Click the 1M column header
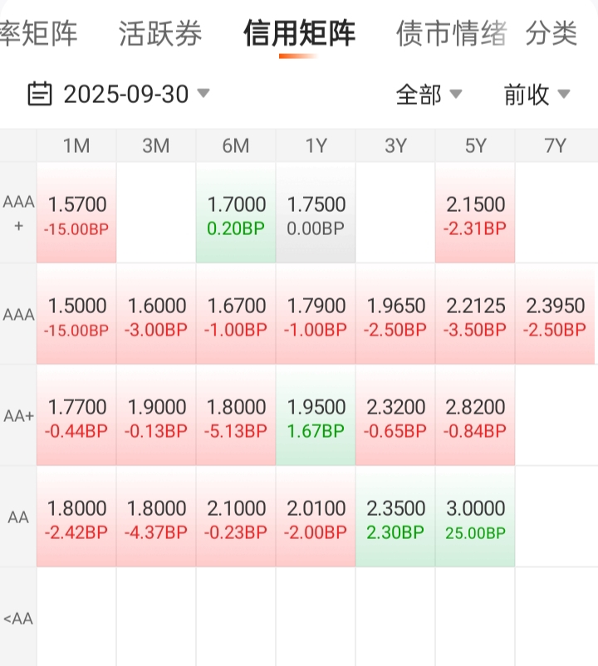 76,146
